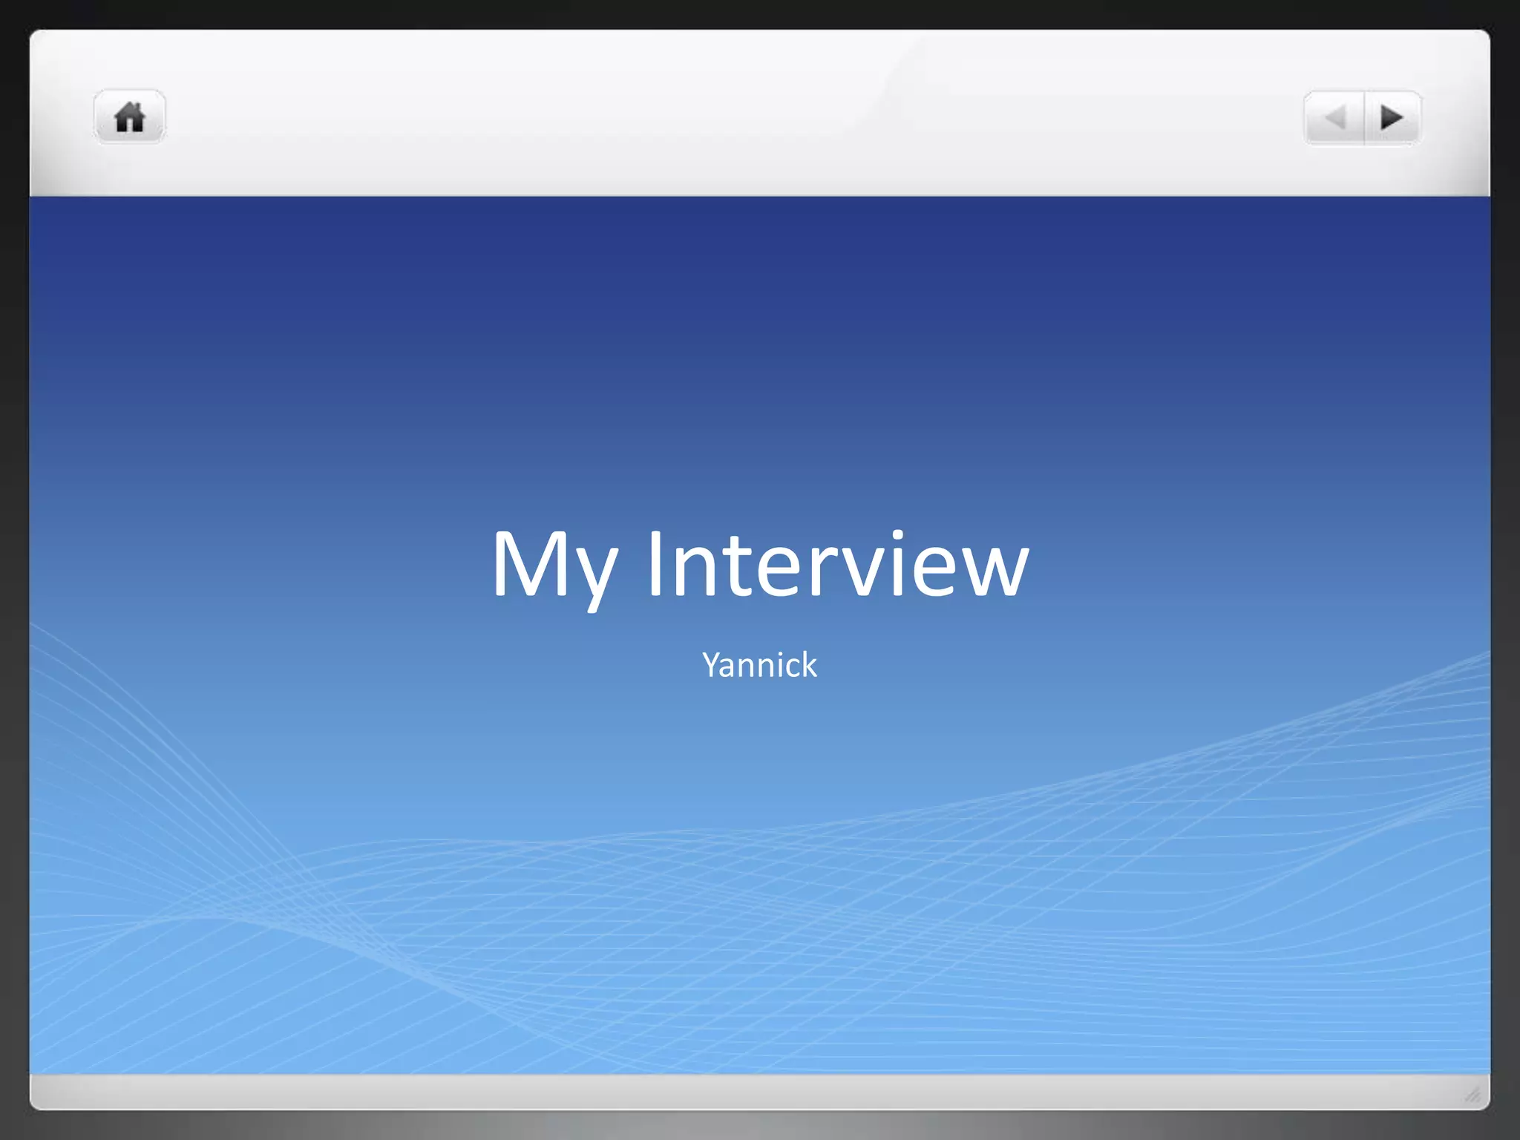Click the dark border outside the slide
The width and height of the screenshot is (1520, 1140).
click(13, 570)
